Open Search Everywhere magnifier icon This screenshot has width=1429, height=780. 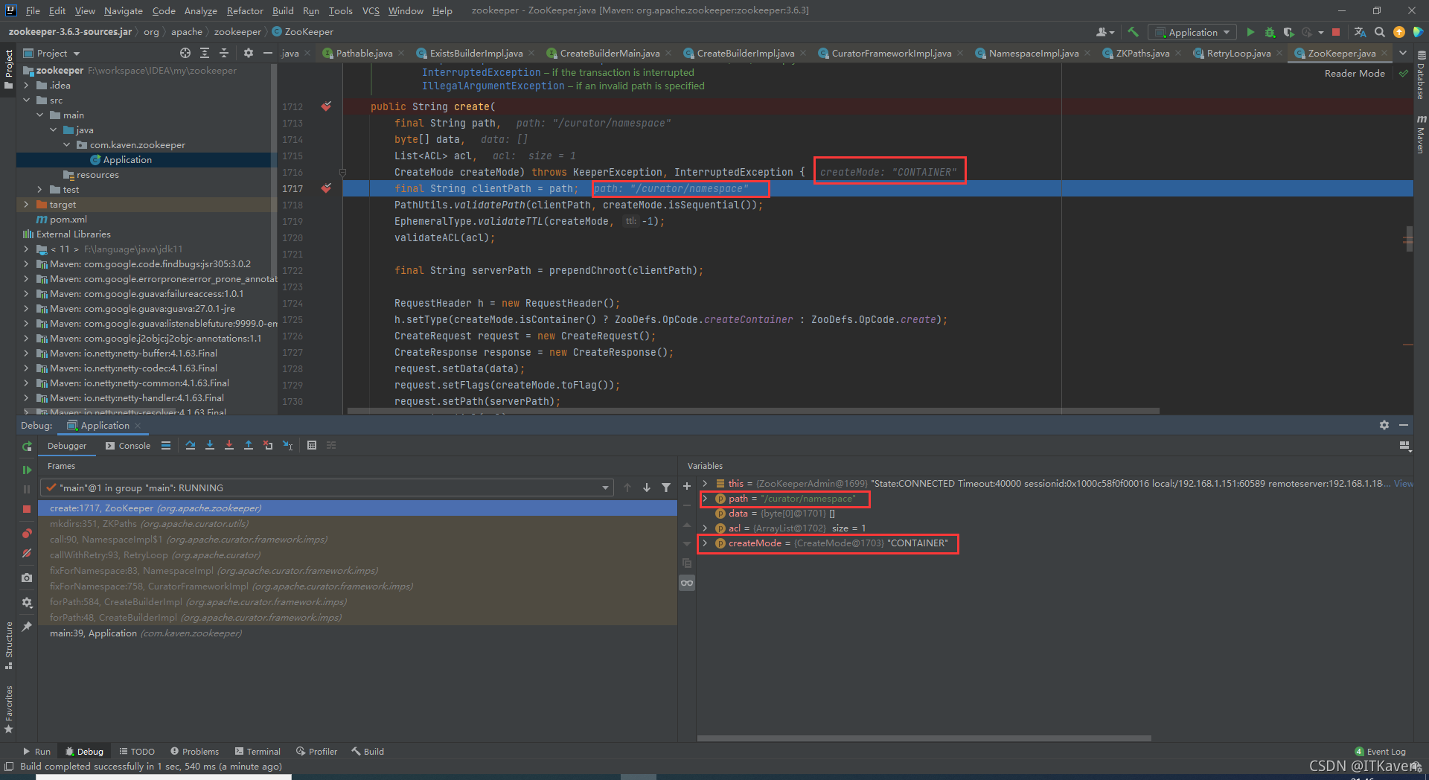click(1379, 32)
